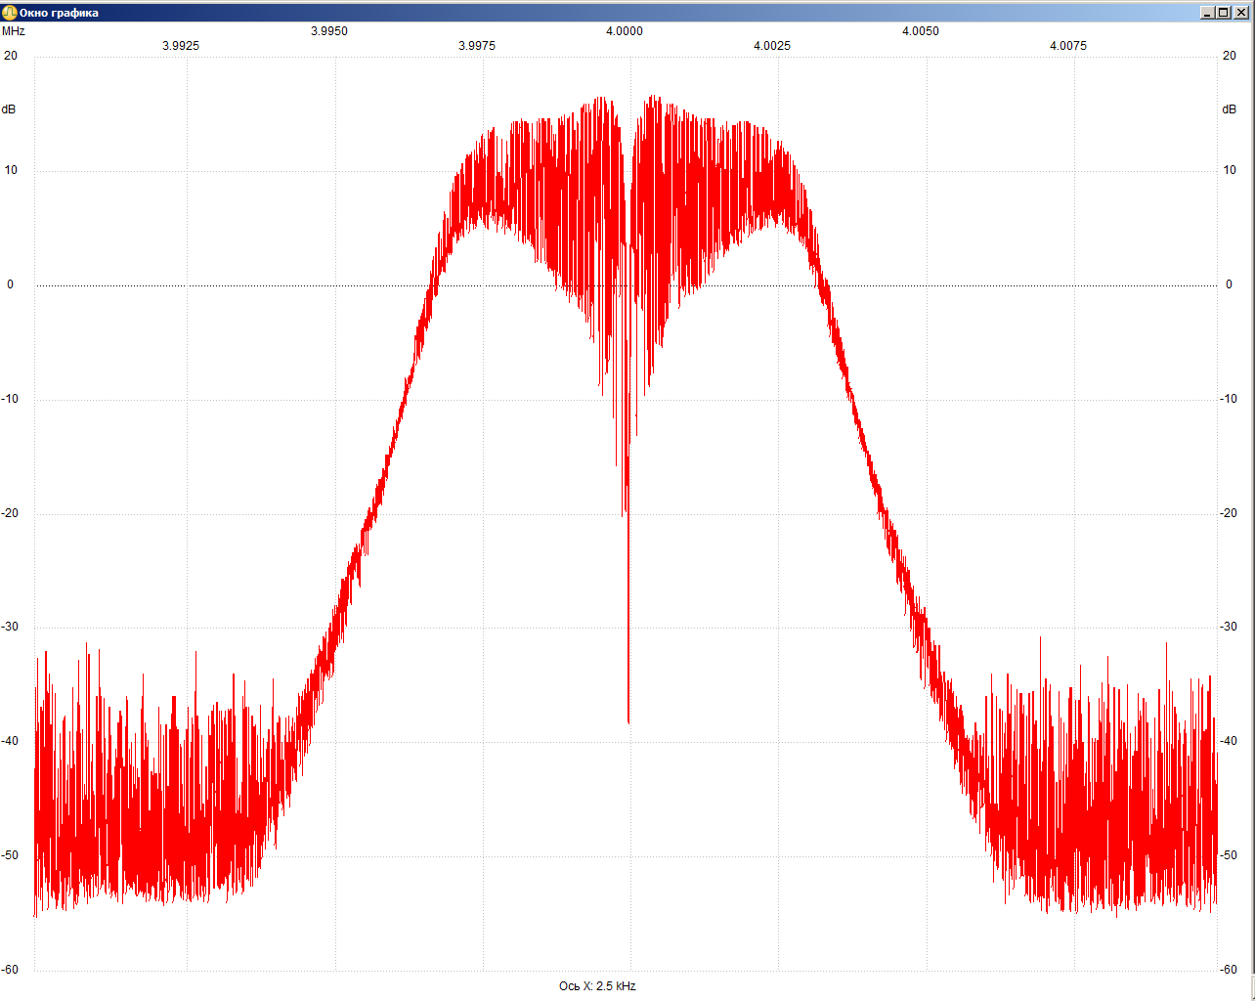
Task: Click the yellow app icon in title bar
Action: 10,13
